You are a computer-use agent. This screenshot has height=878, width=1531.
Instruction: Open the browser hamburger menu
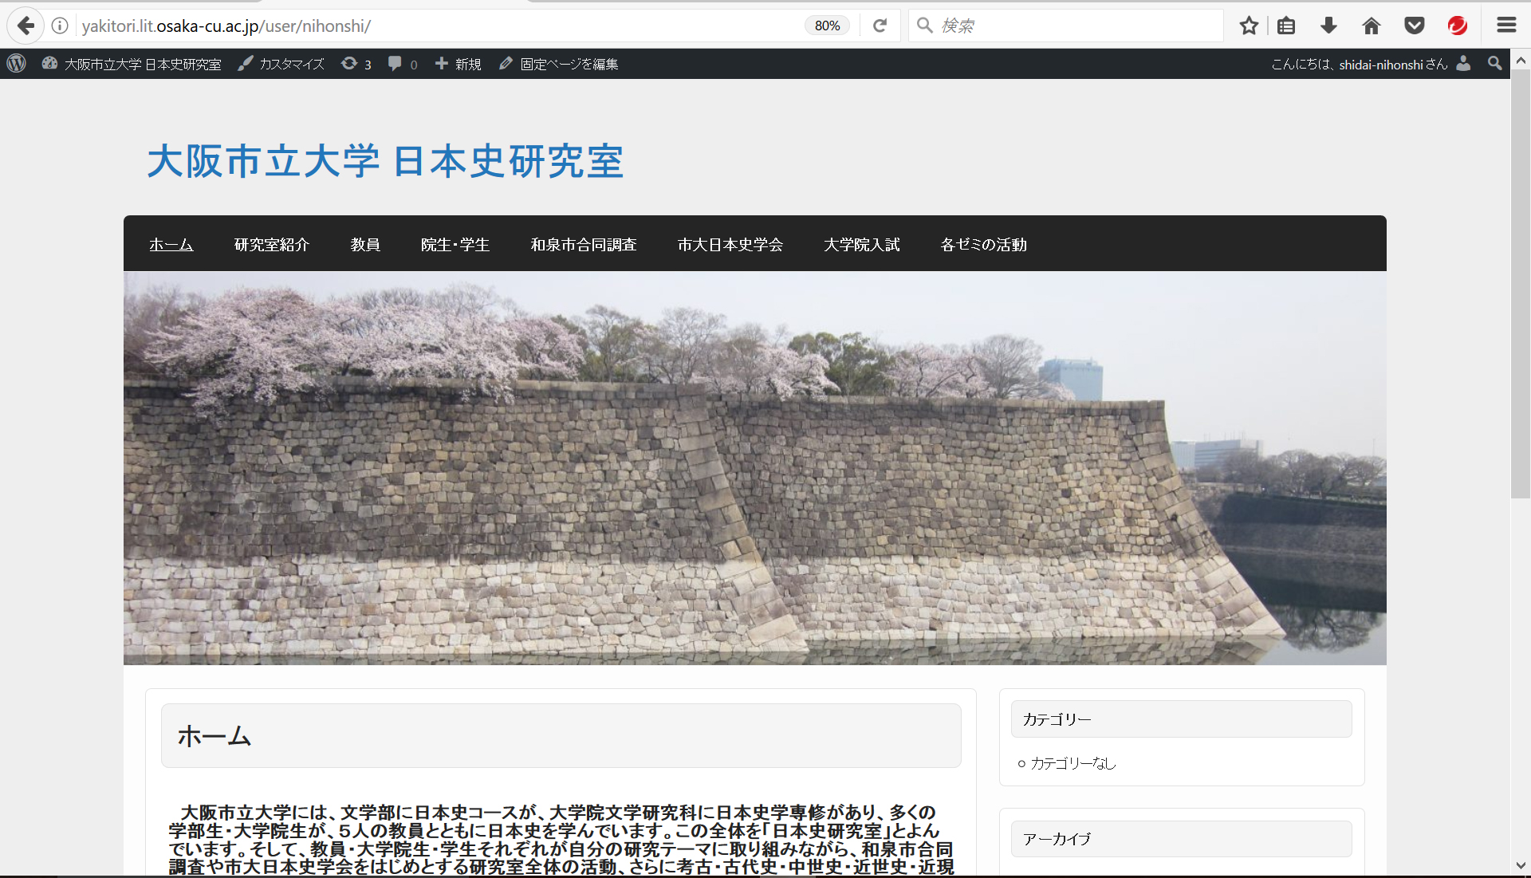tap(1506, 26)
